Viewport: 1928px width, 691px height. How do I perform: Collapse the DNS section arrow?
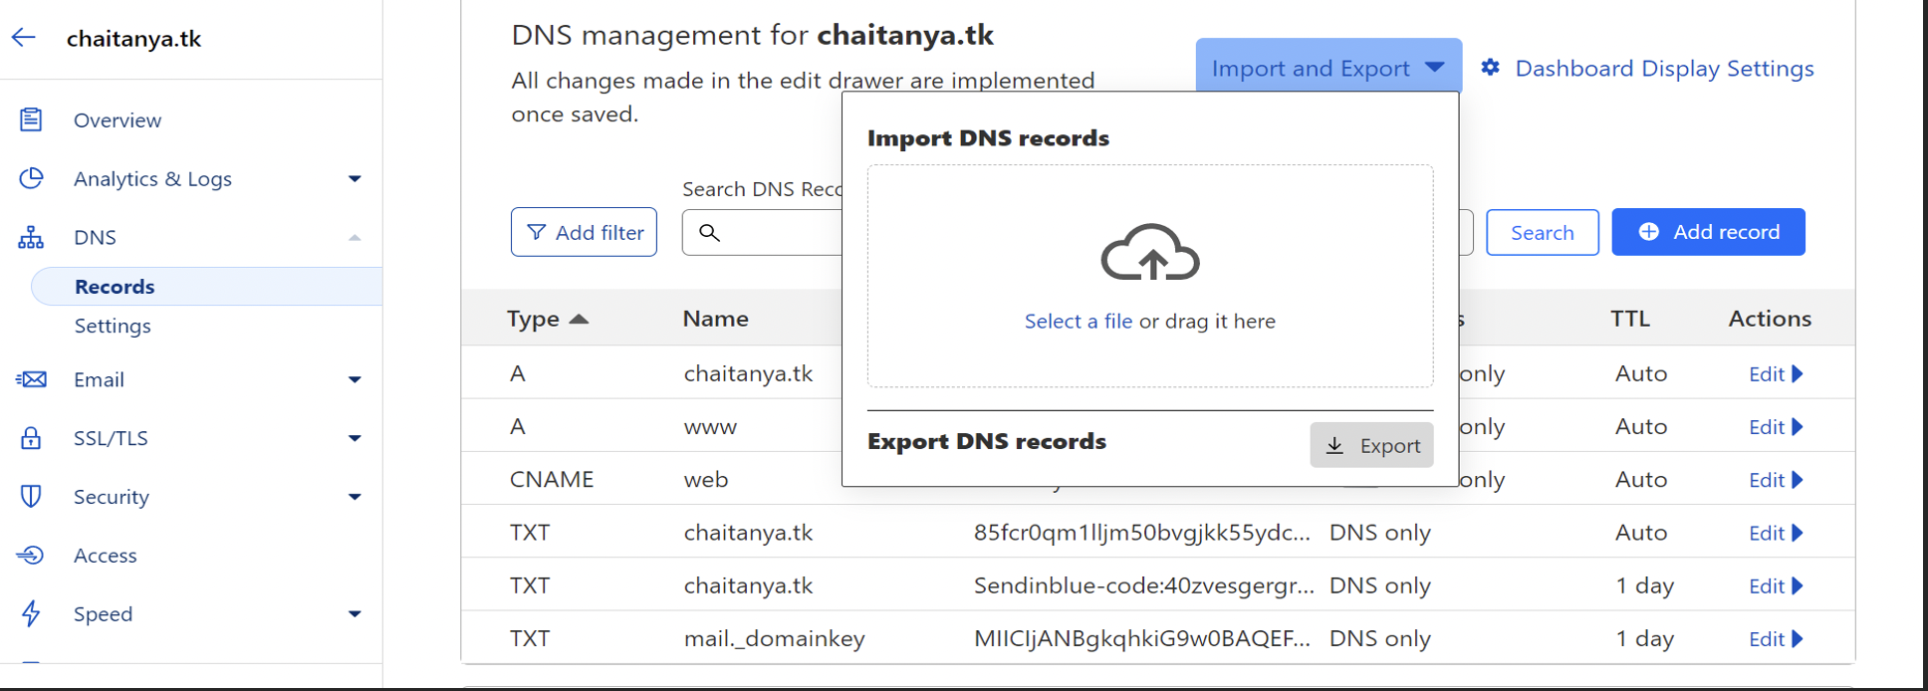[x=355, y=237]
